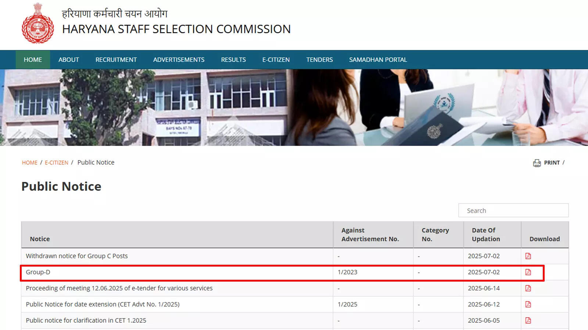Click the E-CITIZEN breadcrumb link
The width and height of the screenshot is (588, 330).
click(x=57, y=163)
